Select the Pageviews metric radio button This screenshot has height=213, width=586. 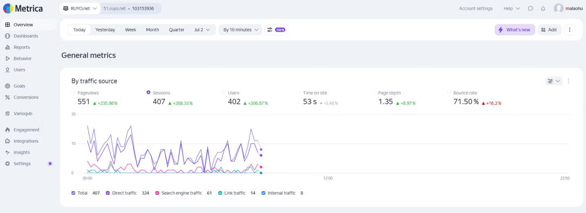point(74,93)
